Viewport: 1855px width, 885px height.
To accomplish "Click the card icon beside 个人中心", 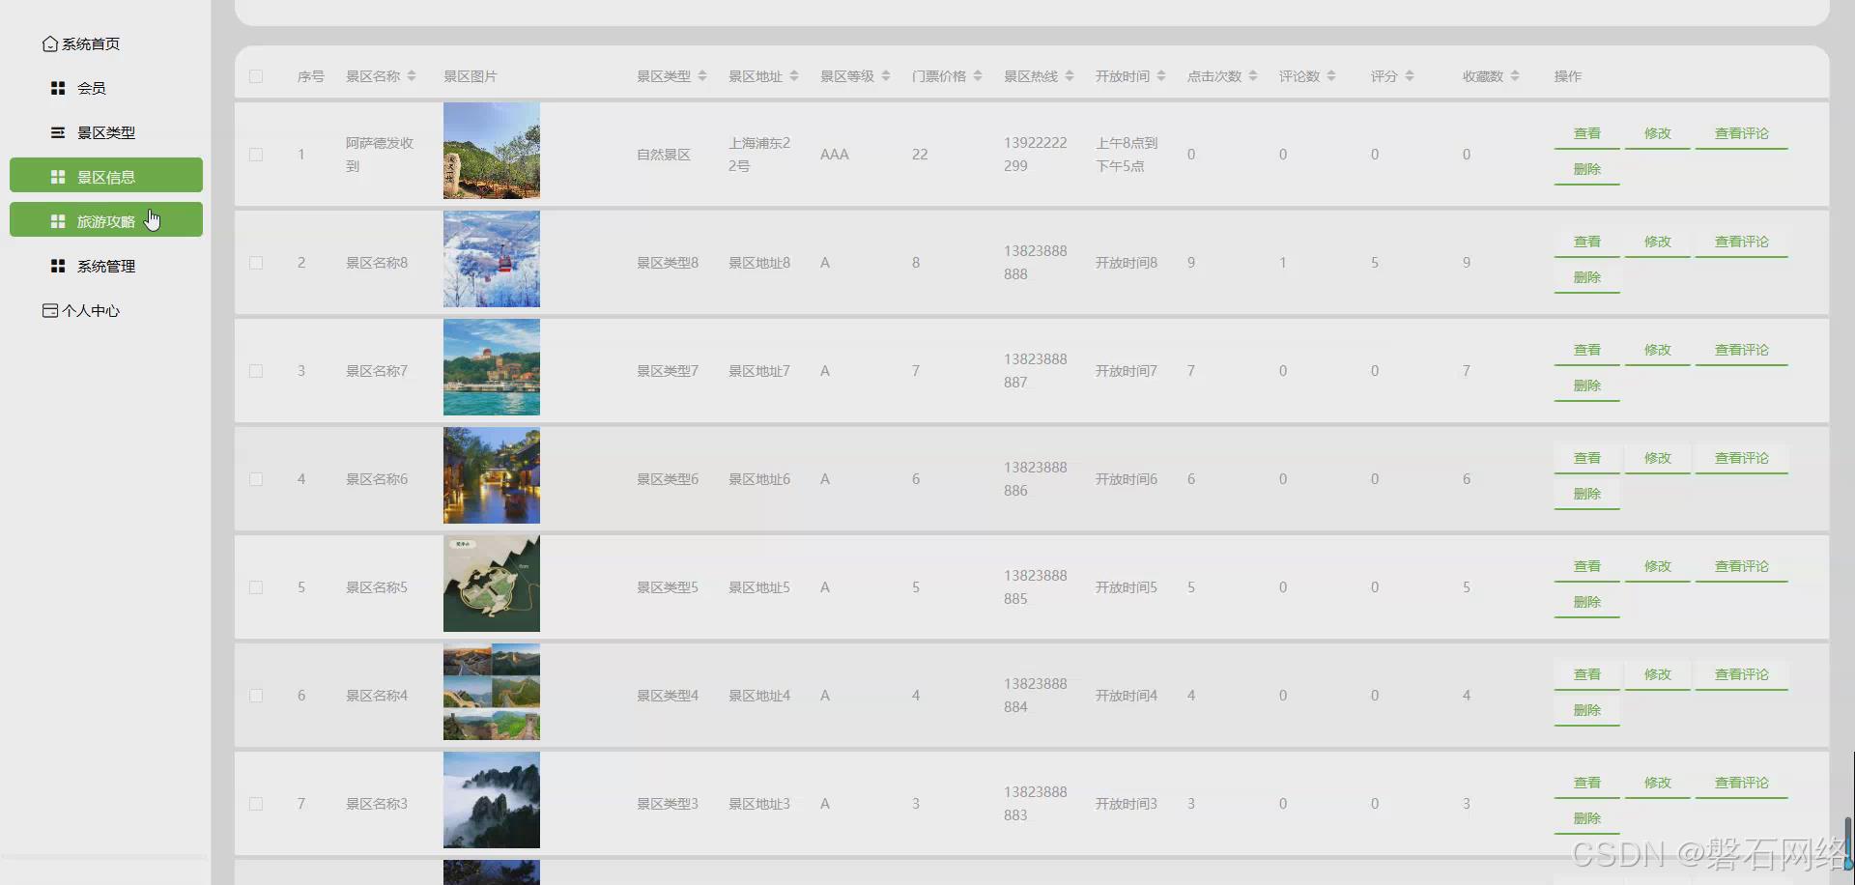I will 50,311.
